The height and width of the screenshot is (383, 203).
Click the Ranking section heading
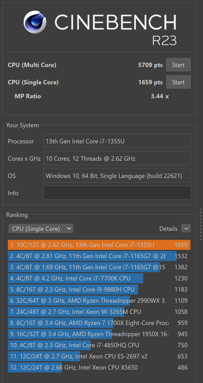(17, 215)
